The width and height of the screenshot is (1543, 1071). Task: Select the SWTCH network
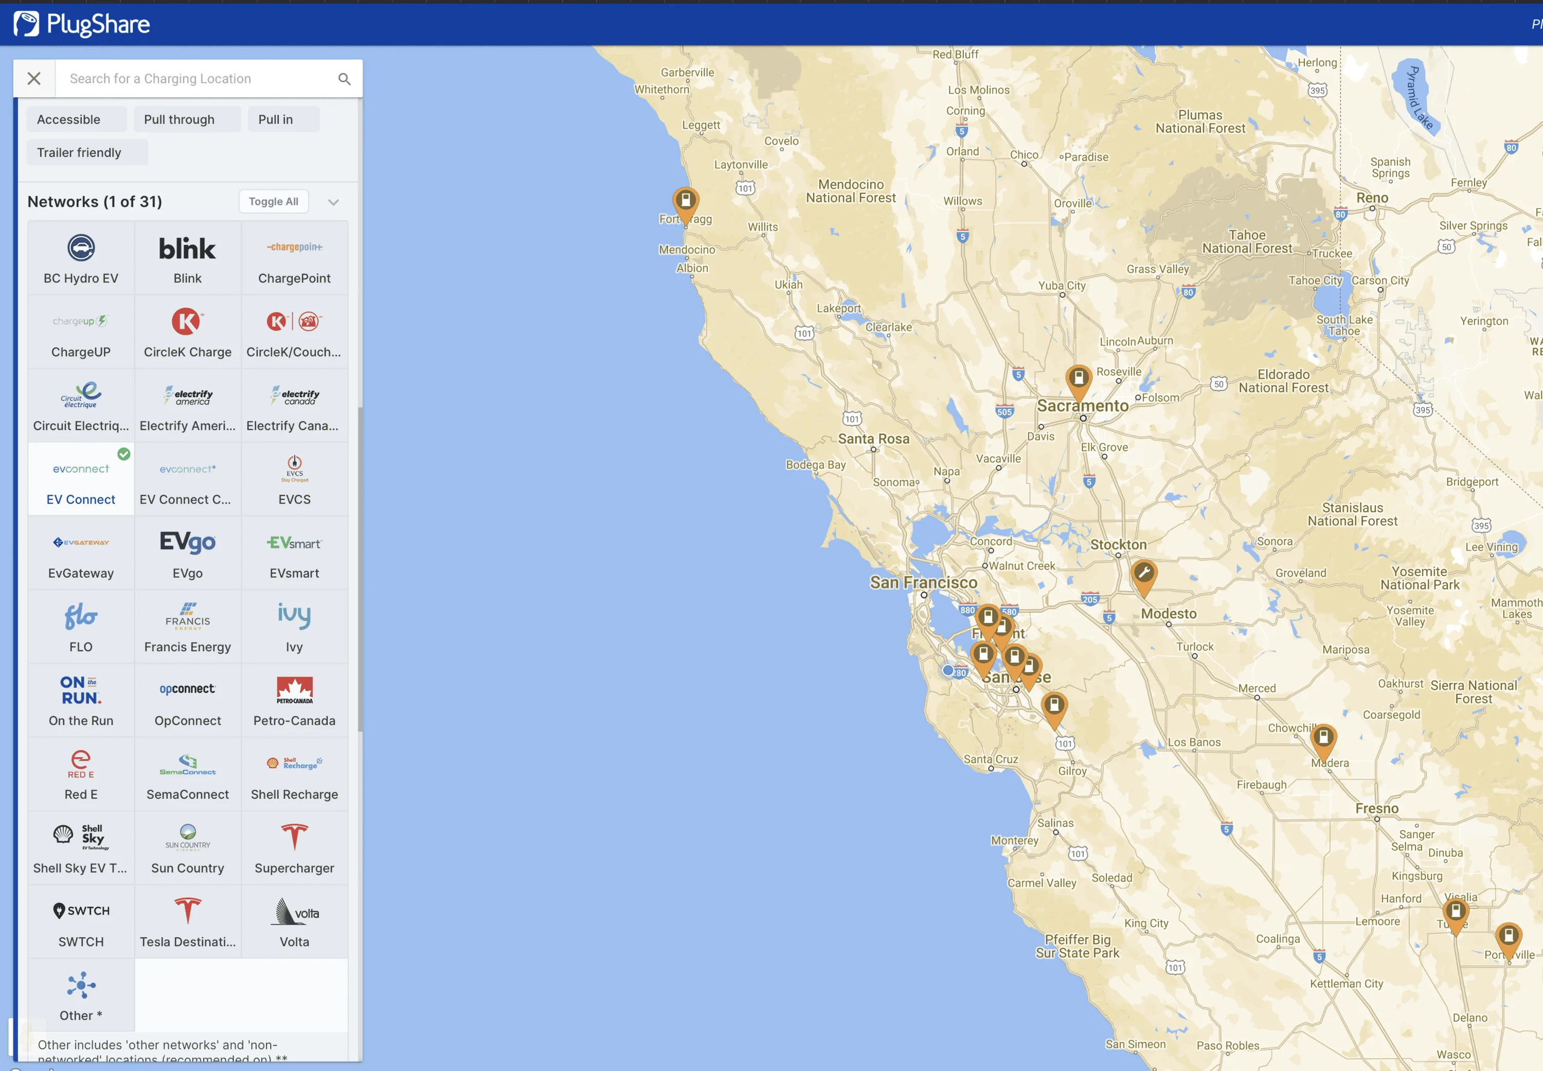point(81,922)
